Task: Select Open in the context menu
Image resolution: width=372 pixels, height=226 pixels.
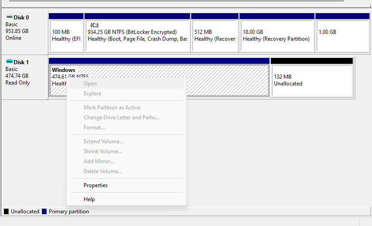Action: [127, 84]
